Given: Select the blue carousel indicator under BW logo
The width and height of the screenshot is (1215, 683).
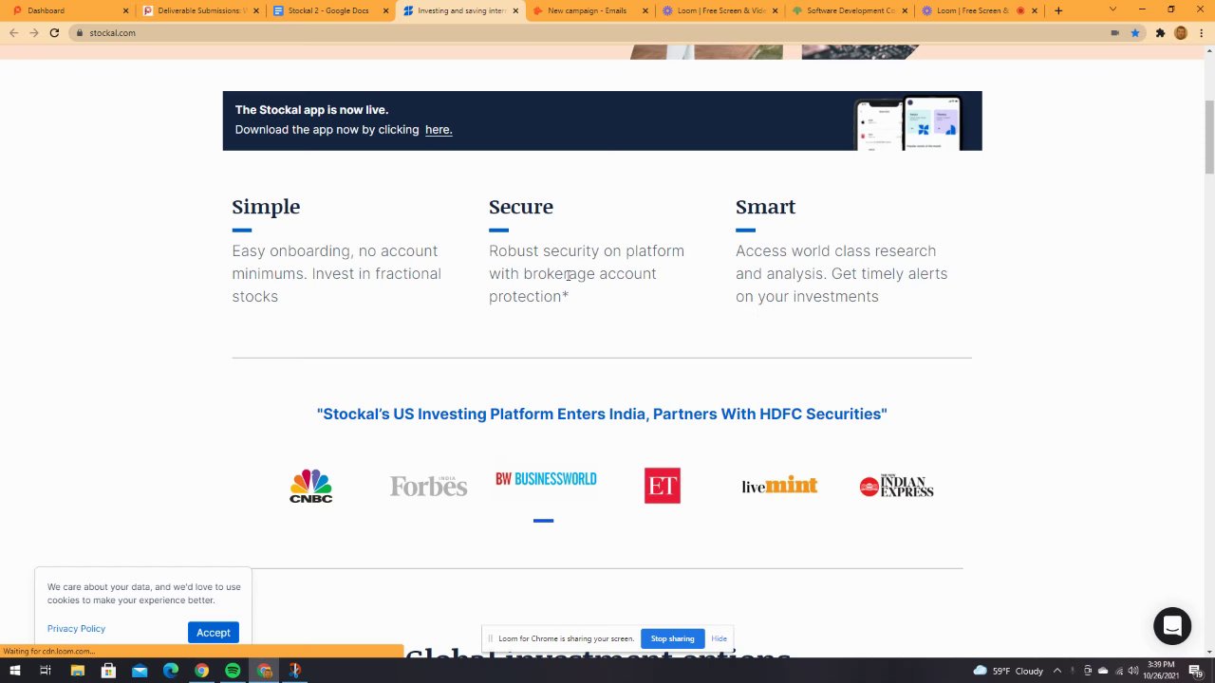Looking at the screenshot, I should click(543, 520).
